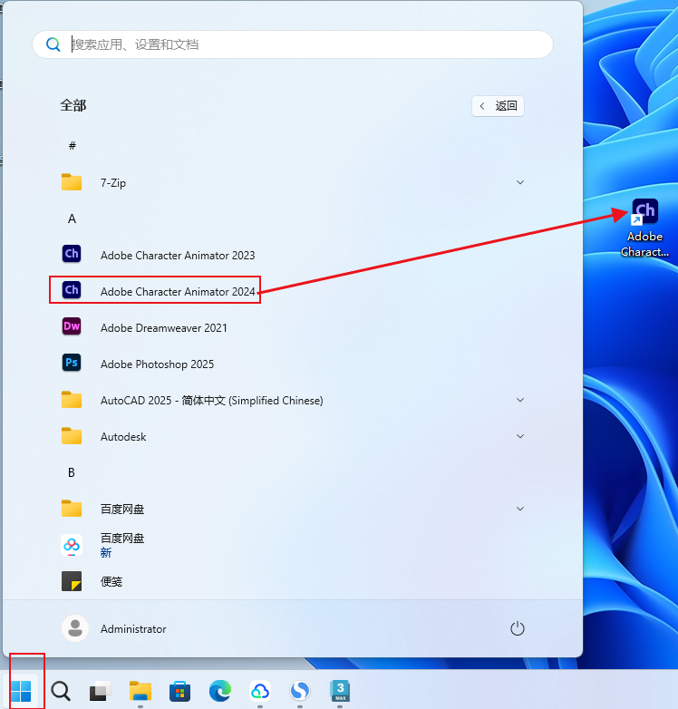
Task: Open the Autodesk folder icon
Action: pyautogui.click(x=72, y=435)
